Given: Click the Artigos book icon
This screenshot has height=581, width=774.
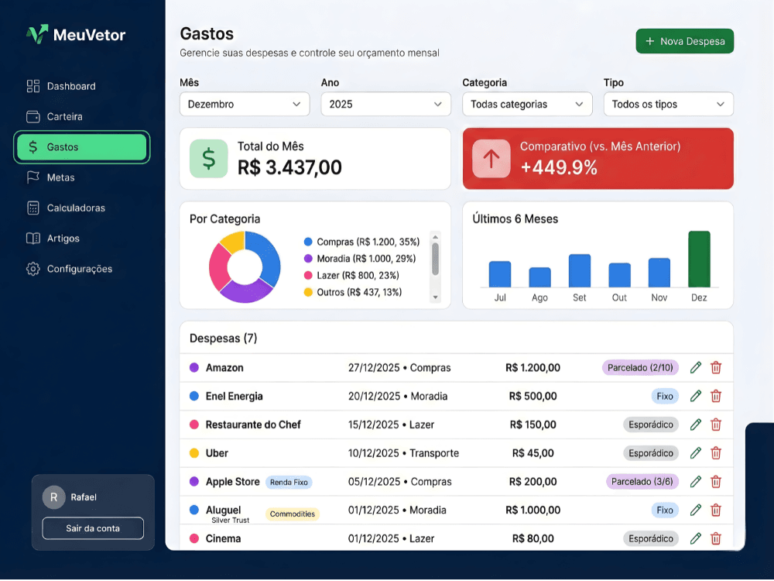Looking at the screenshot, I should [33, 238].
